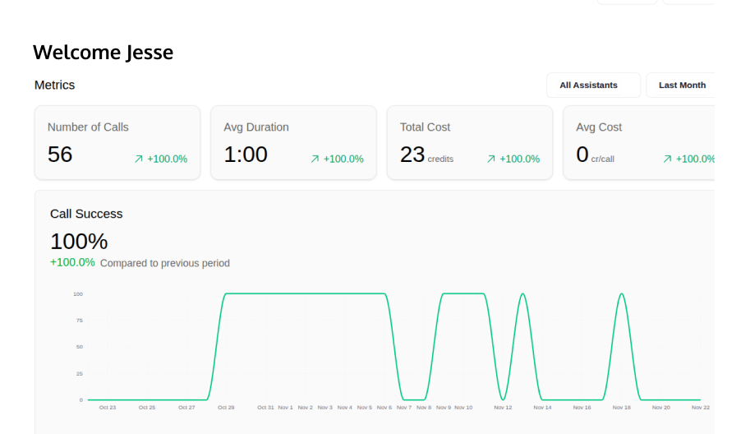This screenshot has height=434, width=741.
Task: Click the Call Success chart heading
Action: click(86, 214)
